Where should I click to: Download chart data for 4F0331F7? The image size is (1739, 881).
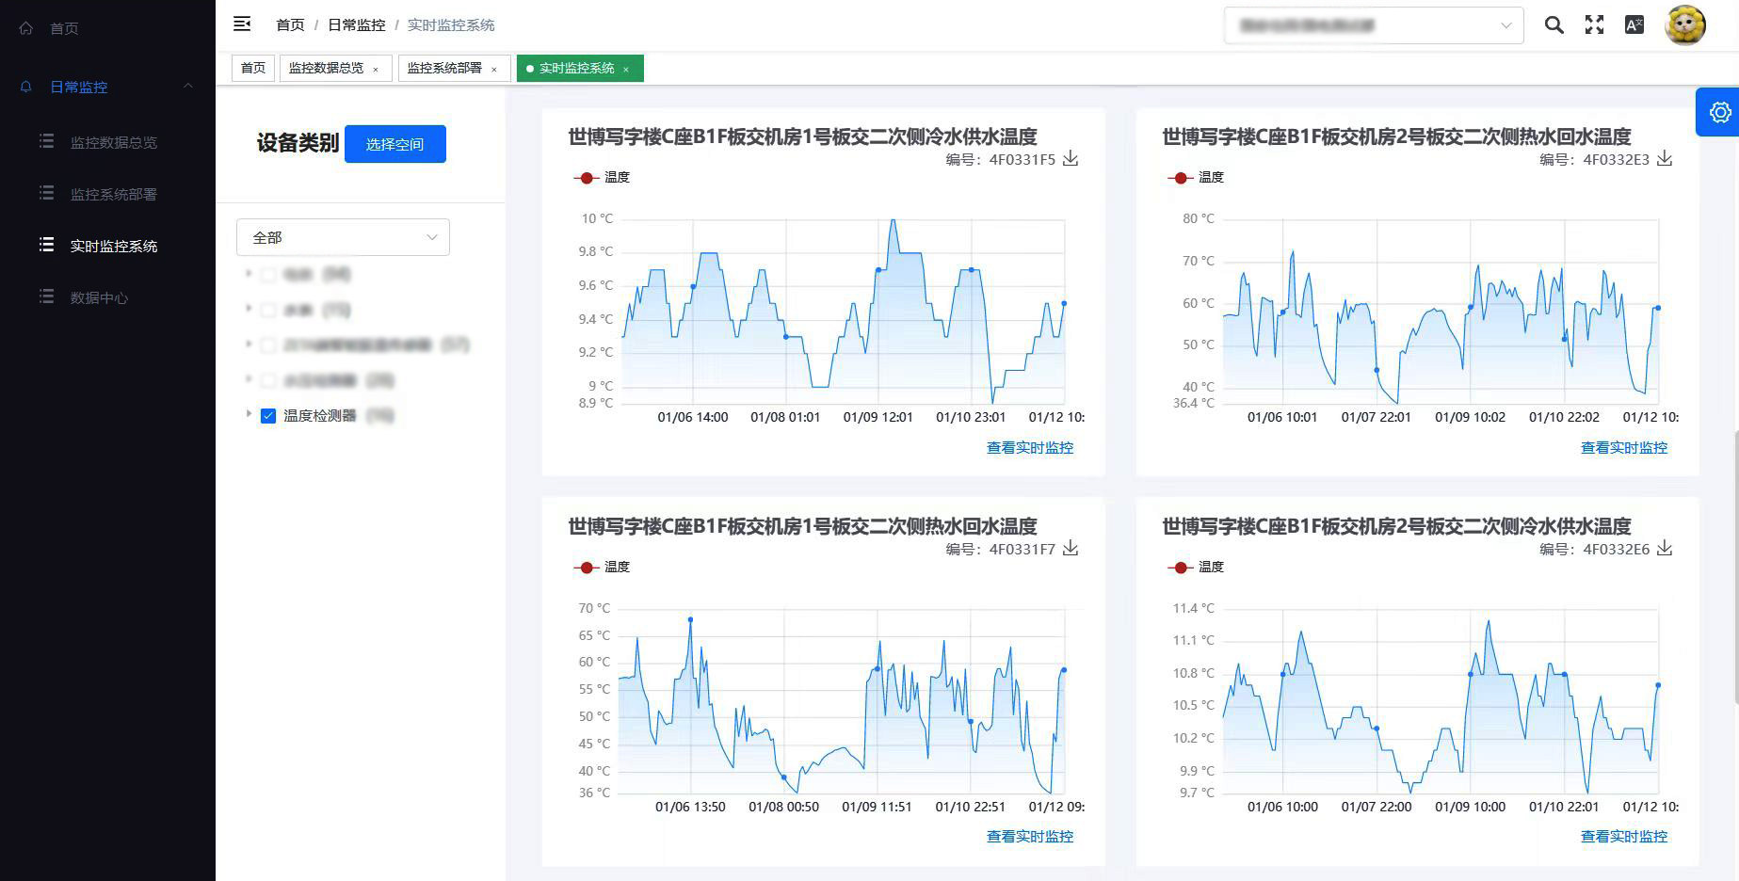pos(1071,548)
